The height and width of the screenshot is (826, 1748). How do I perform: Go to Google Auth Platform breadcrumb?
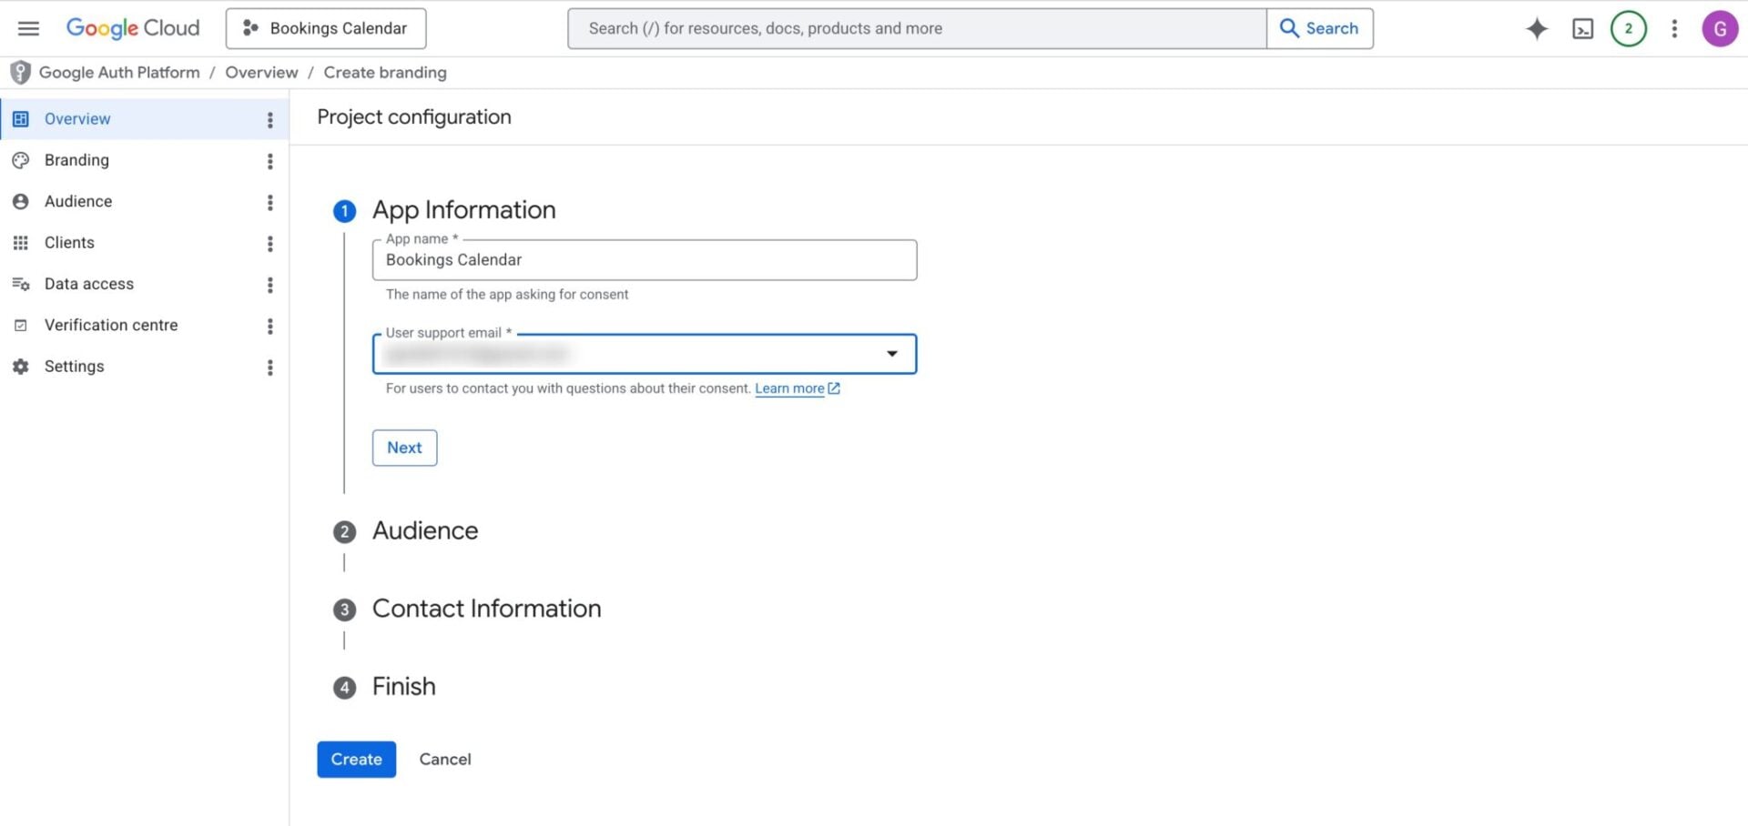coord(119,73)
